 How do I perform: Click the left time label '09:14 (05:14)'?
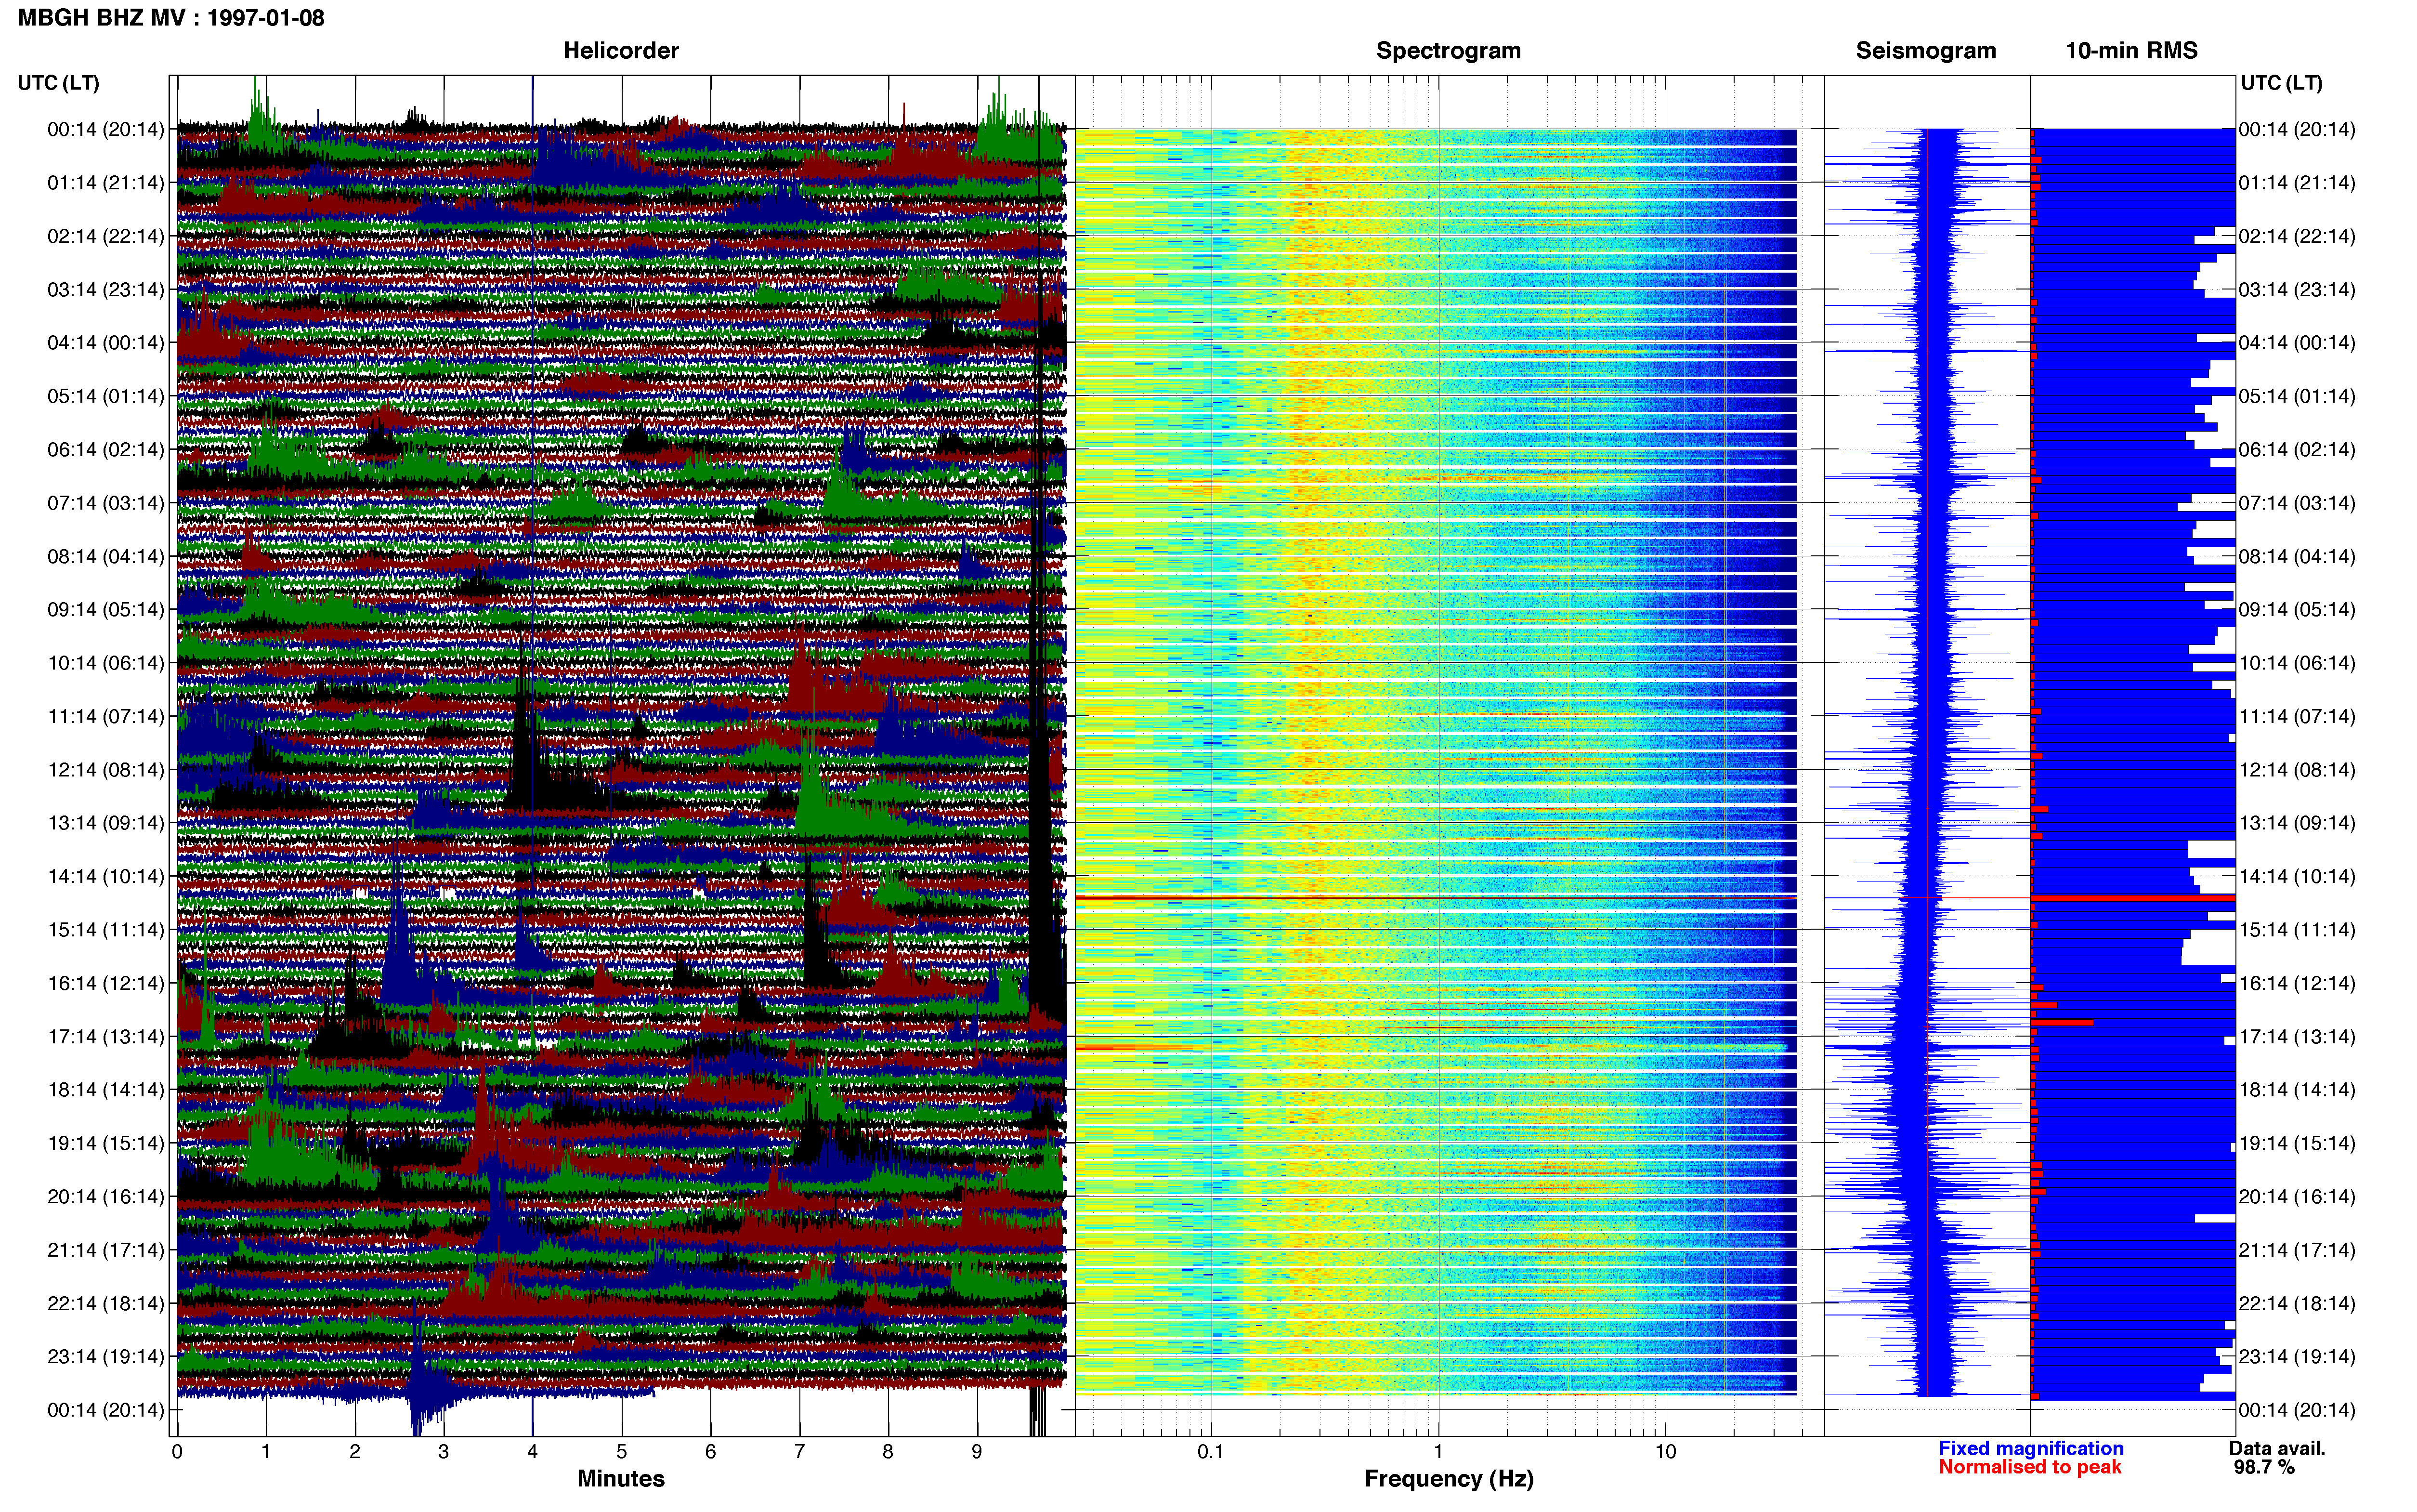point(106,610)
